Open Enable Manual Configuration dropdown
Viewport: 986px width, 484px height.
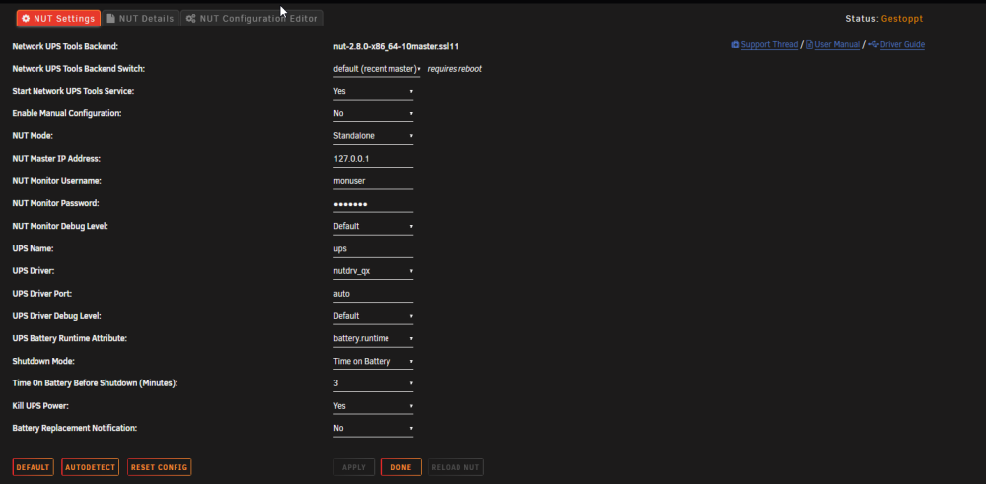tap(373, 113)
